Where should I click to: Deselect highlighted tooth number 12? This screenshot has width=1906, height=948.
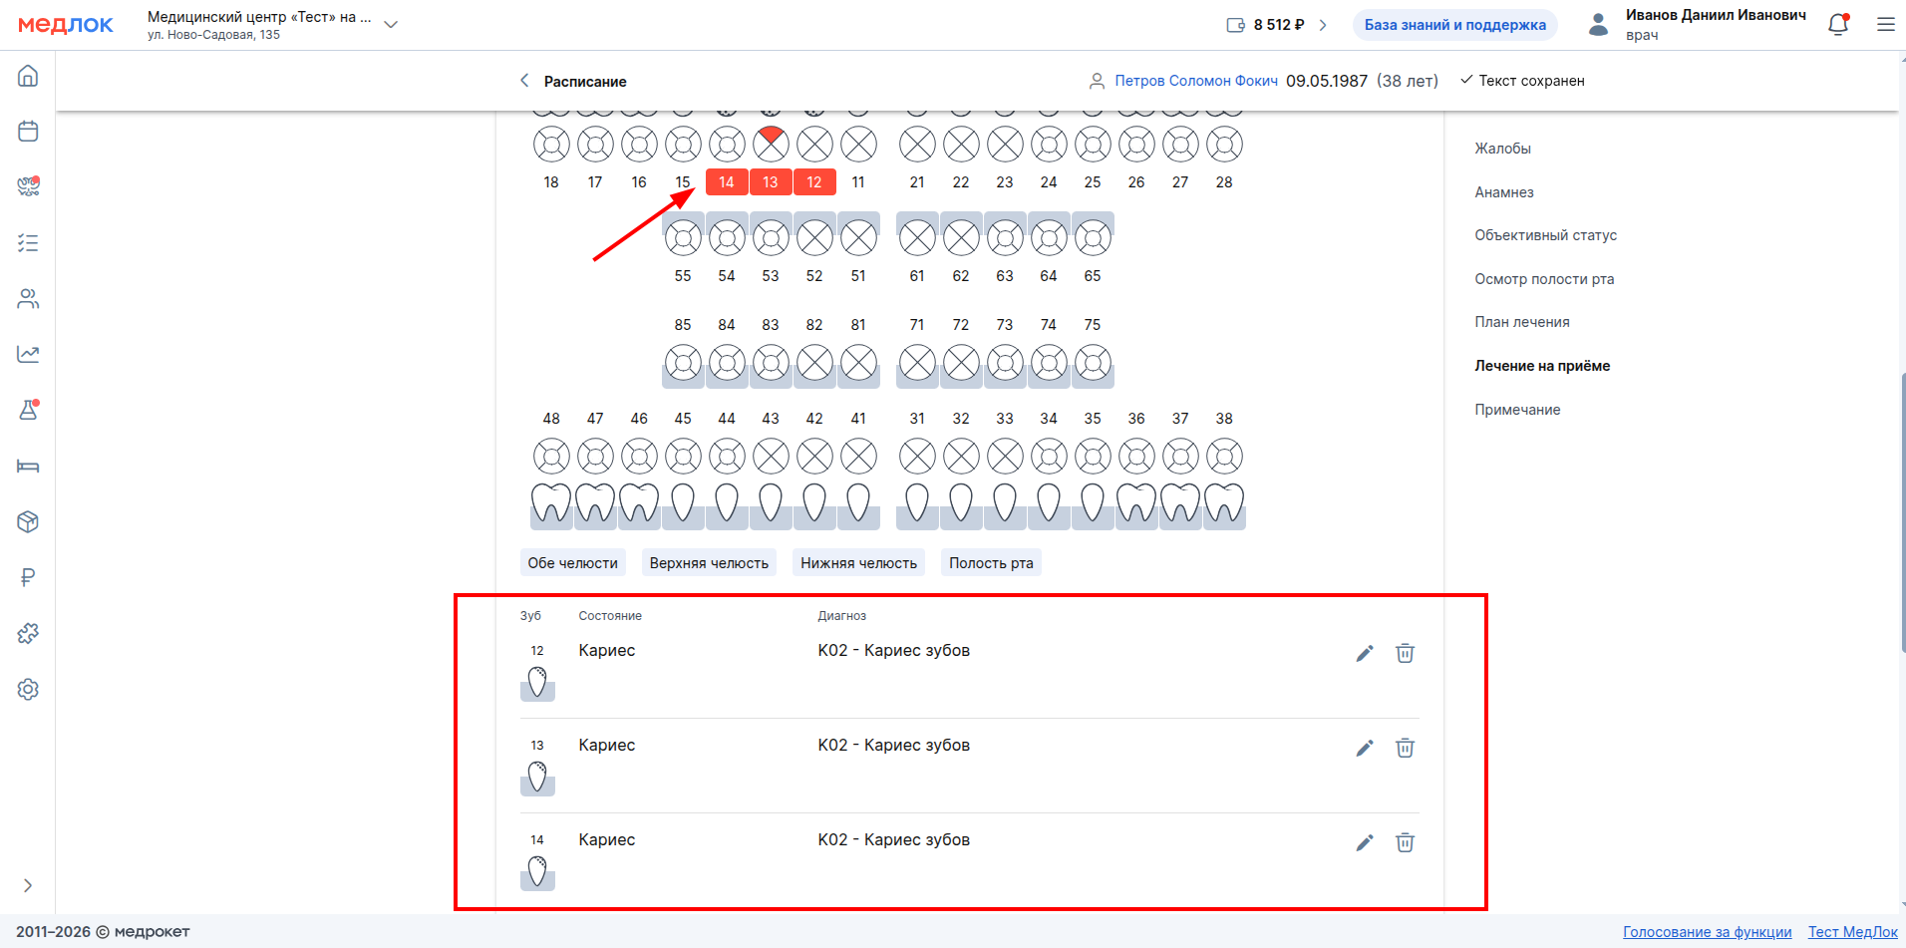(814, 182)
